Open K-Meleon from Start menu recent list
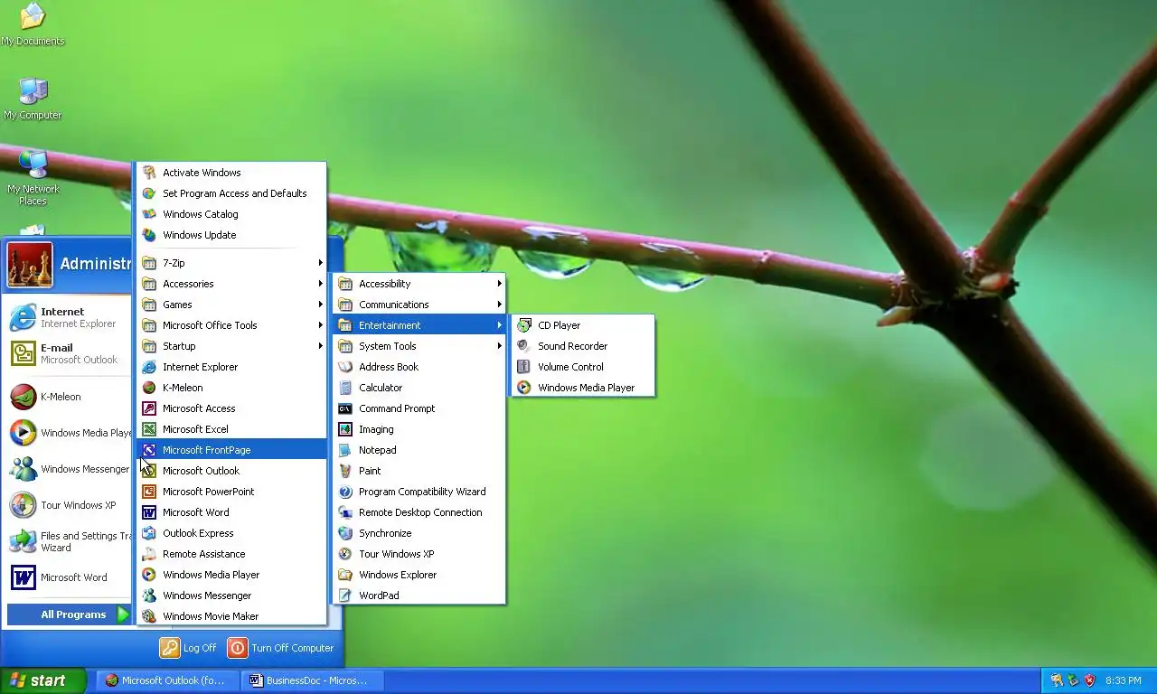The image size is (1157, 694). [69, 397]
